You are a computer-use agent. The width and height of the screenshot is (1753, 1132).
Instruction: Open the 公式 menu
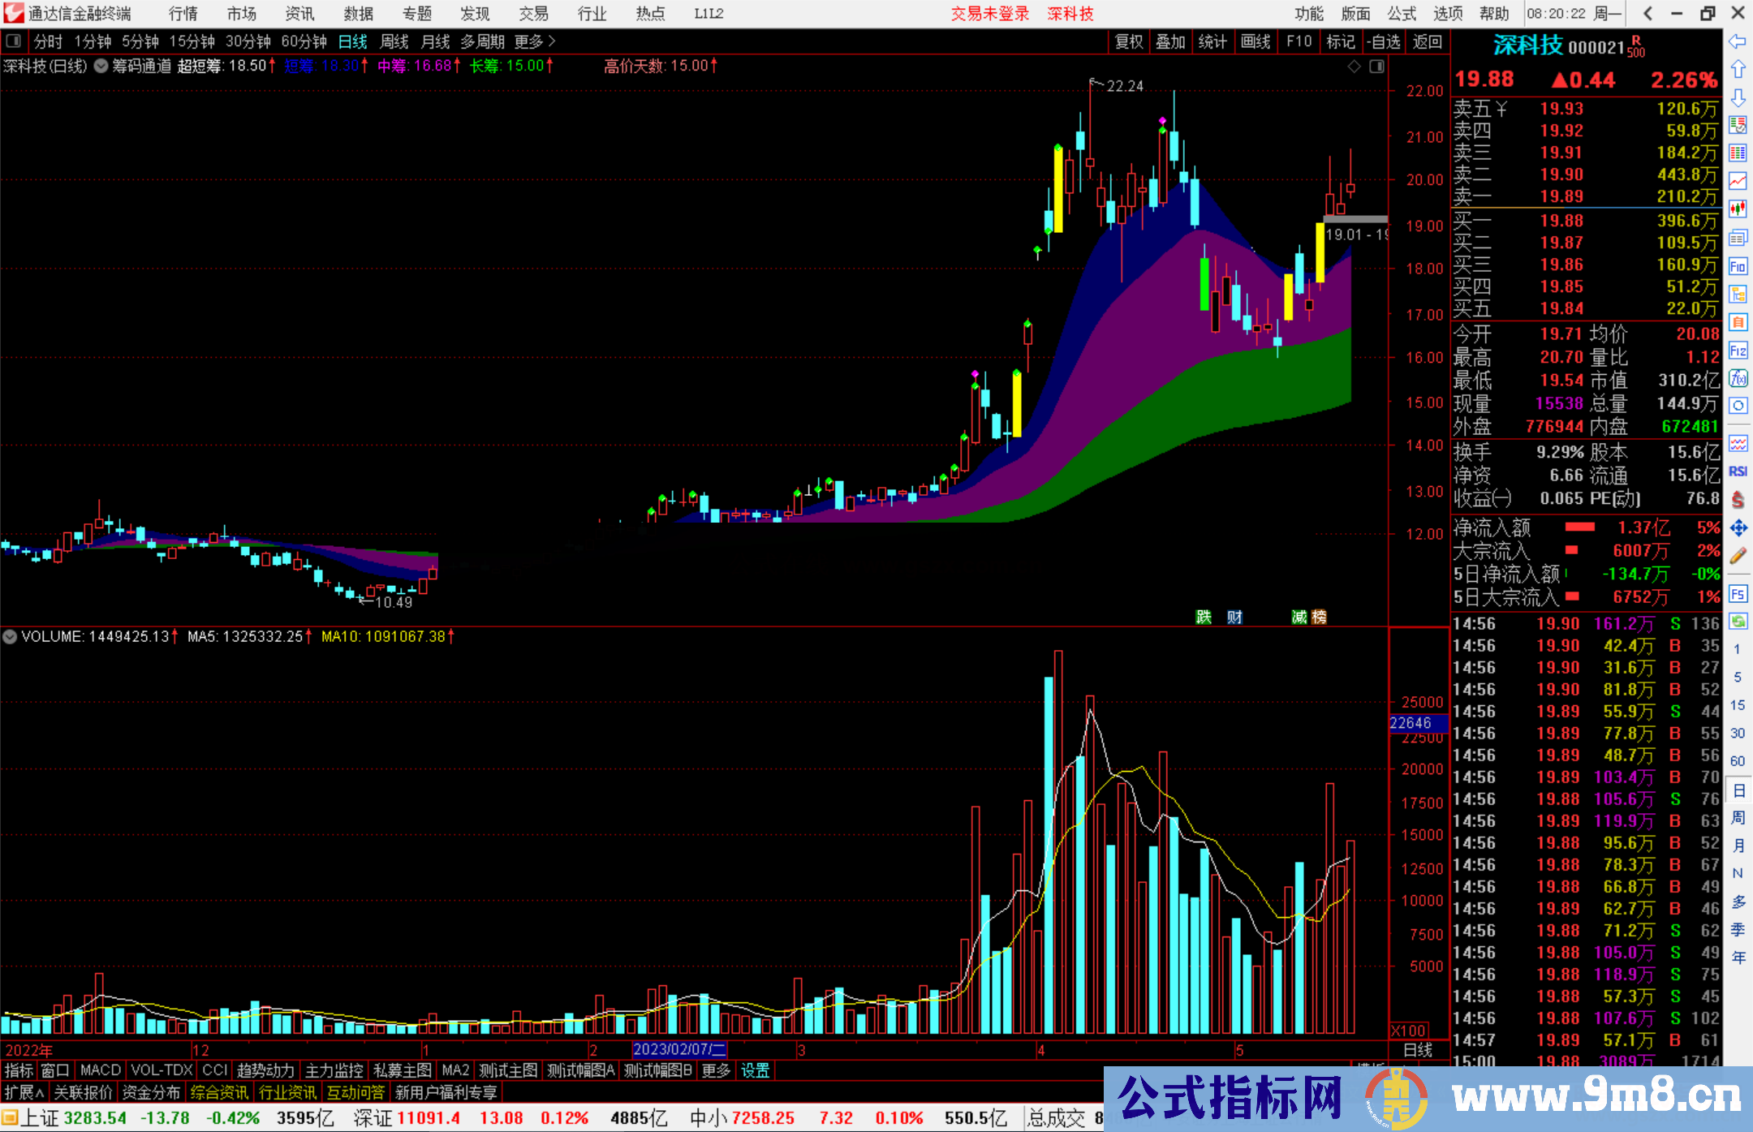pyautogui.click(x=1402, y=14)
